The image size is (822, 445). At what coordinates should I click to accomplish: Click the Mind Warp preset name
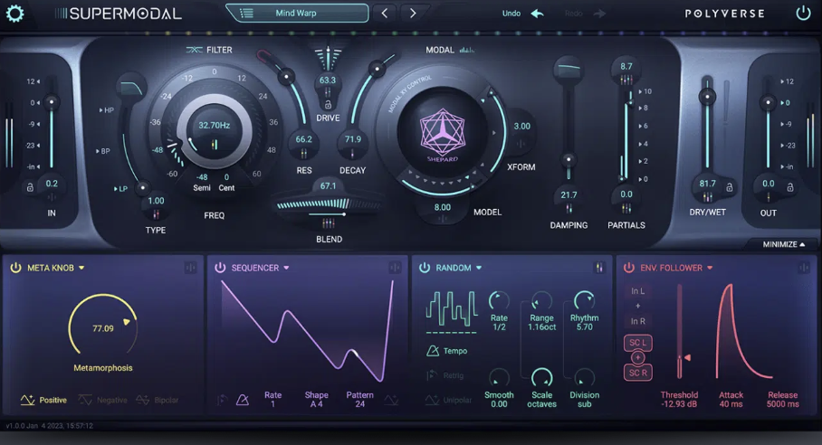click(x=296, y=13)
